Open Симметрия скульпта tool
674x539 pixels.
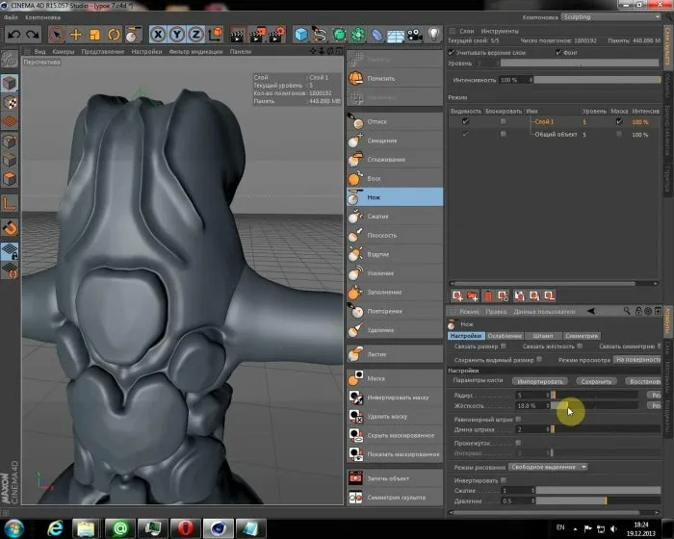[x=394, y=497]
